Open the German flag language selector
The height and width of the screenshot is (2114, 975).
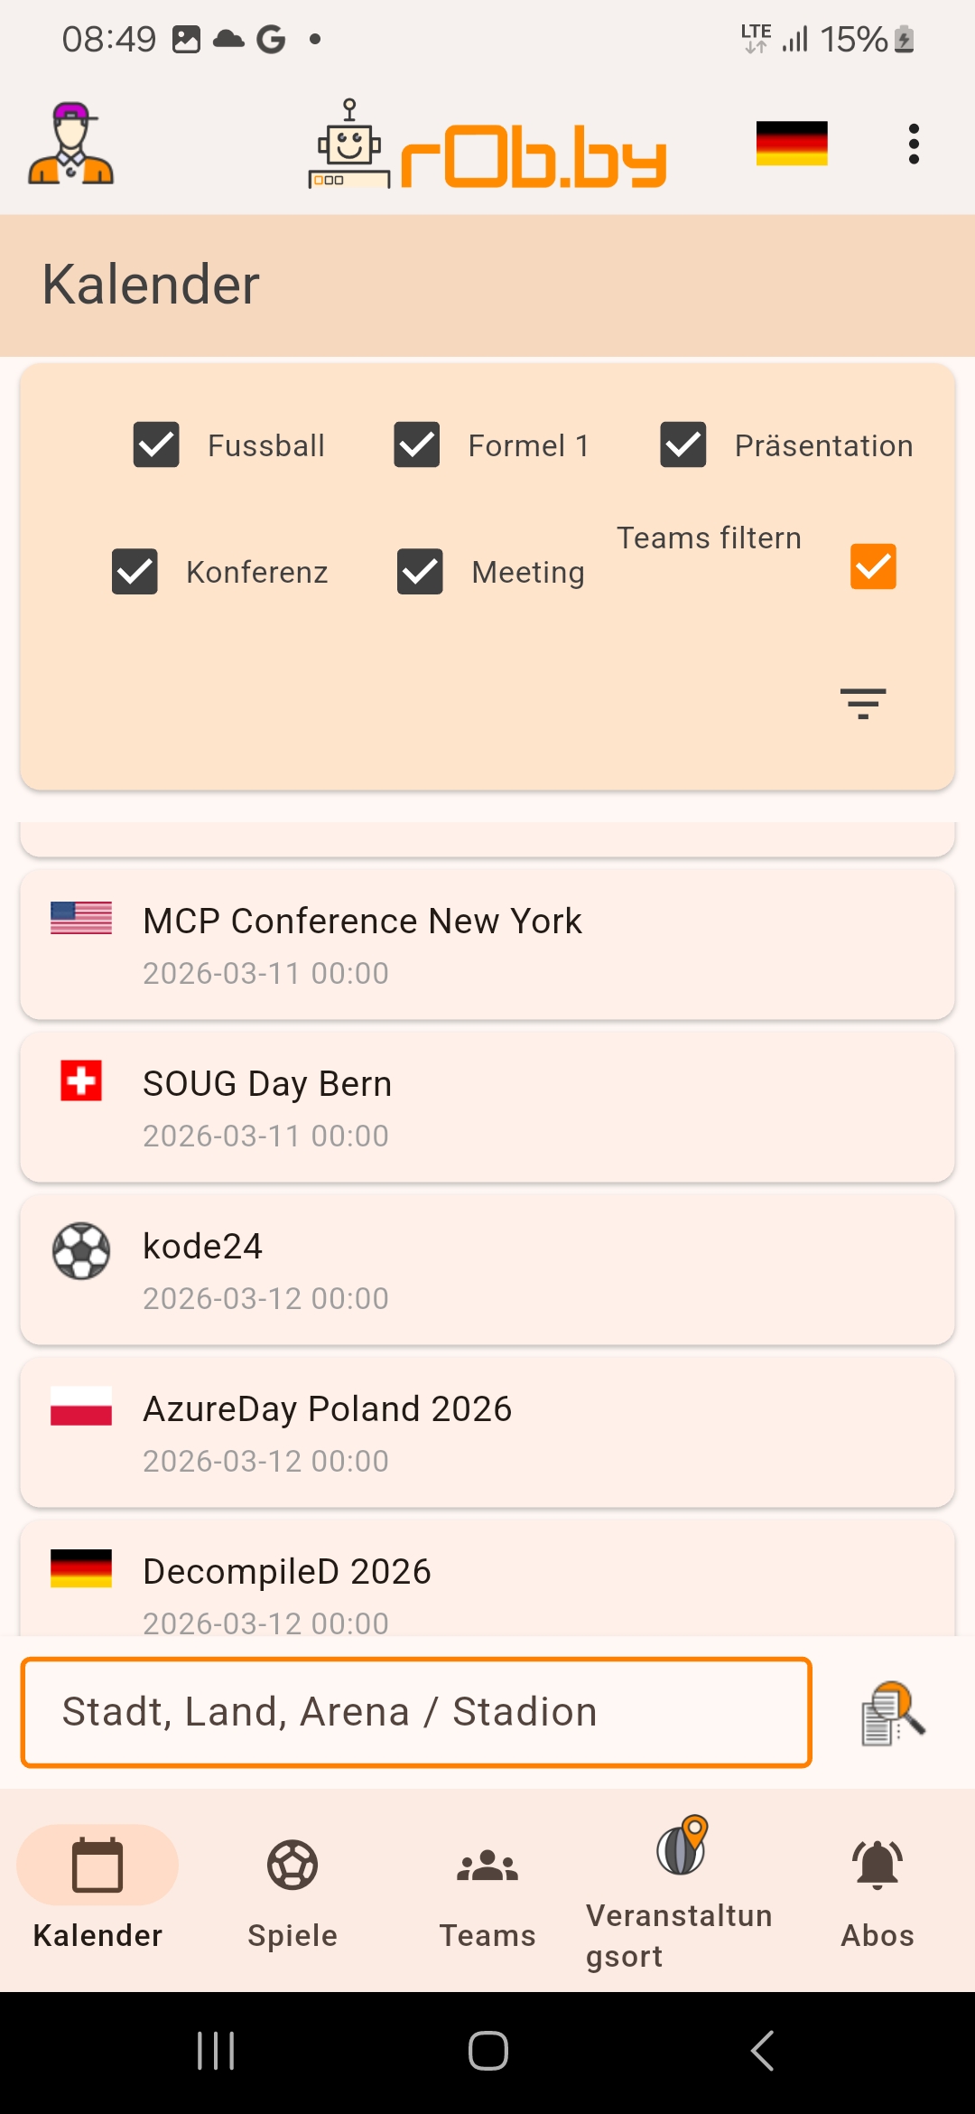pos(792,144)
